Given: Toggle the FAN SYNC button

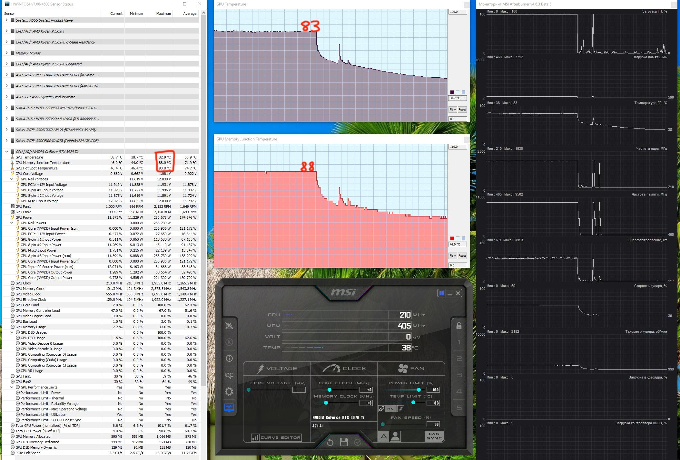Looking at the screenshot, I should [434, 436].
